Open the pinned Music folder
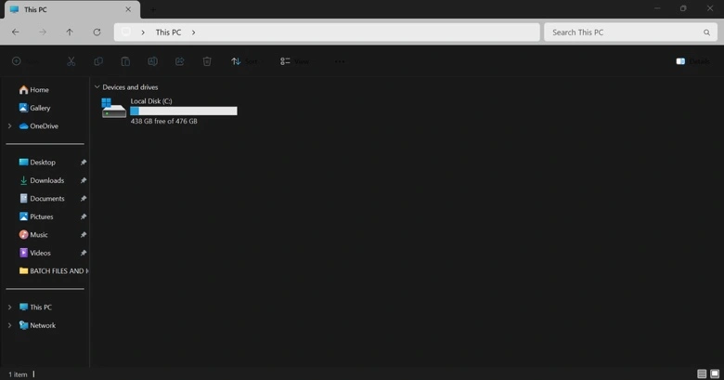The height and width of the screenshot is (380, 724). 33,234
